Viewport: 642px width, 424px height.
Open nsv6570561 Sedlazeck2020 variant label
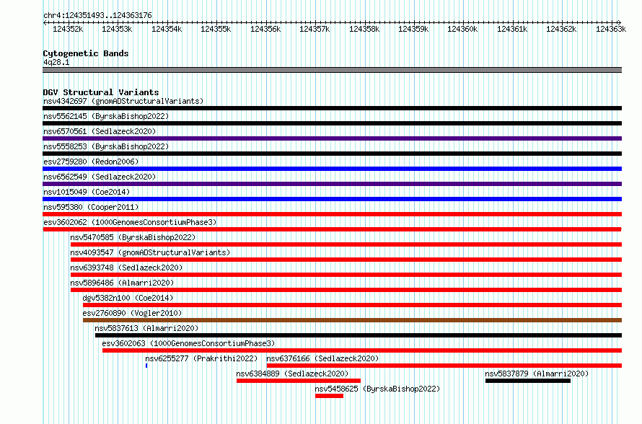[100, 131]
